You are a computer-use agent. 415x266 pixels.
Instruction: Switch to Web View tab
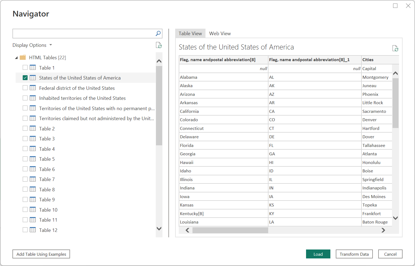click(x=220, y=33)
